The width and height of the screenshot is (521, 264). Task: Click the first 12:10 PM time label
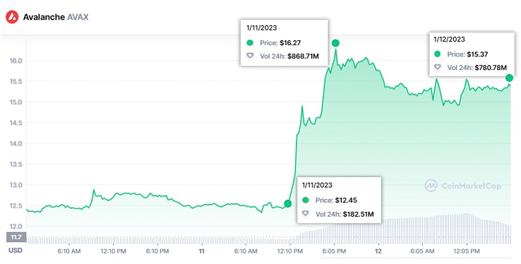tap(113, 251)
